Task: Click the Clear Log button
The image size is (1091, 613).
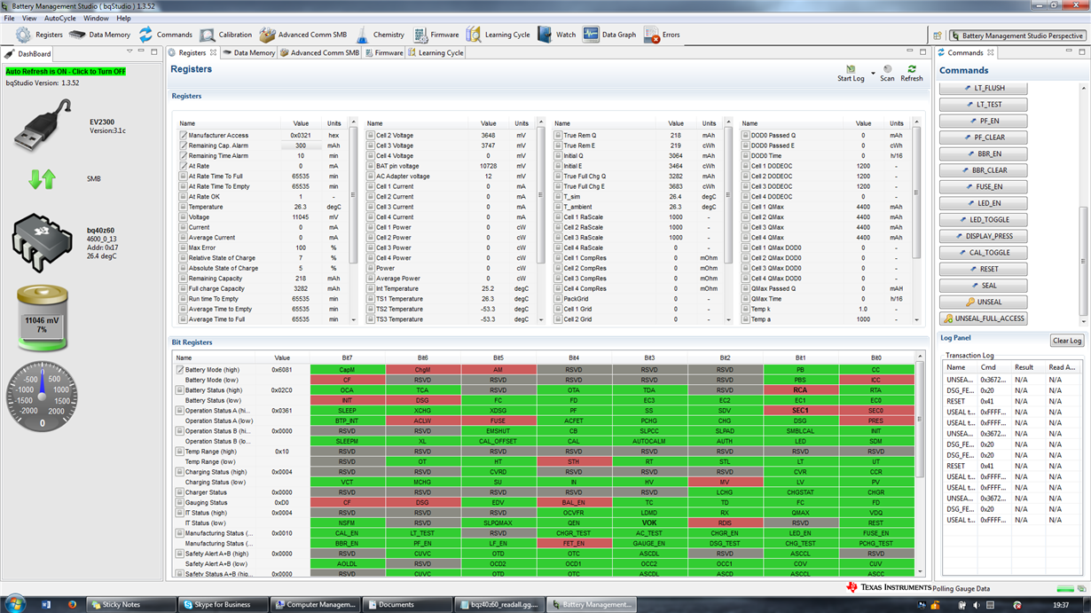Action: point(1067,341)
